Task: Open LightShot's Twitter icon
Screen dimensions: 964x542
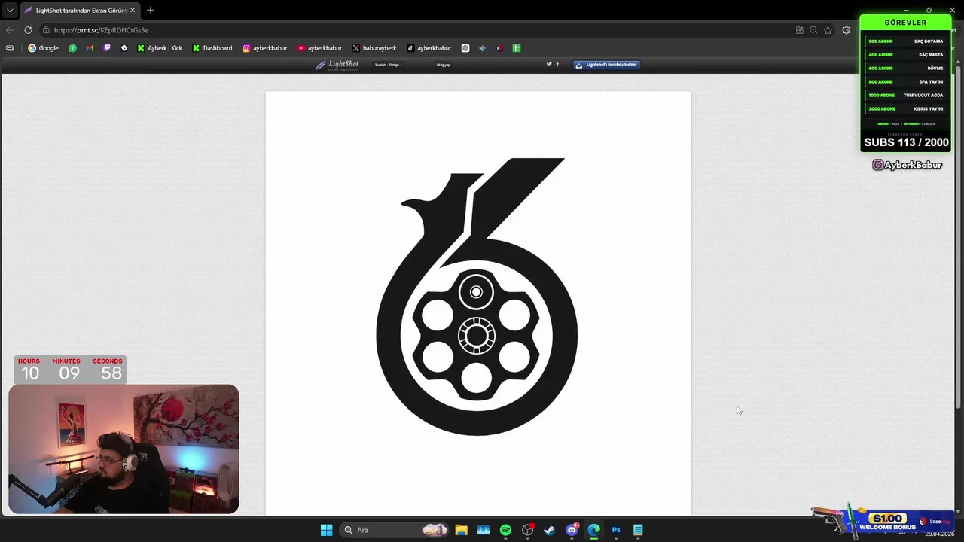Action: [x=549, y=64]
